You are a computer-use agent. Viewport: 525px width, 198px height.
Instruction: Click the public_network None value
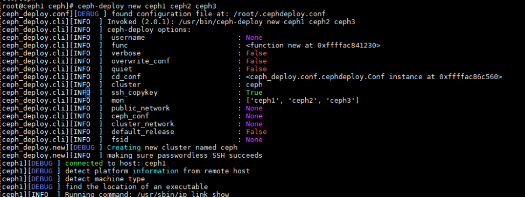254,108
